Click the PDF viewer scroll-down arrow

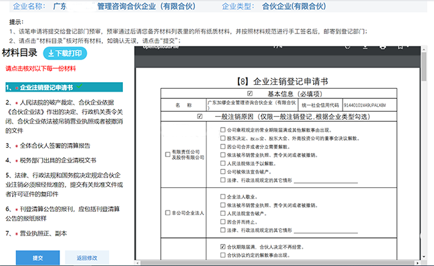coord(424,257)
